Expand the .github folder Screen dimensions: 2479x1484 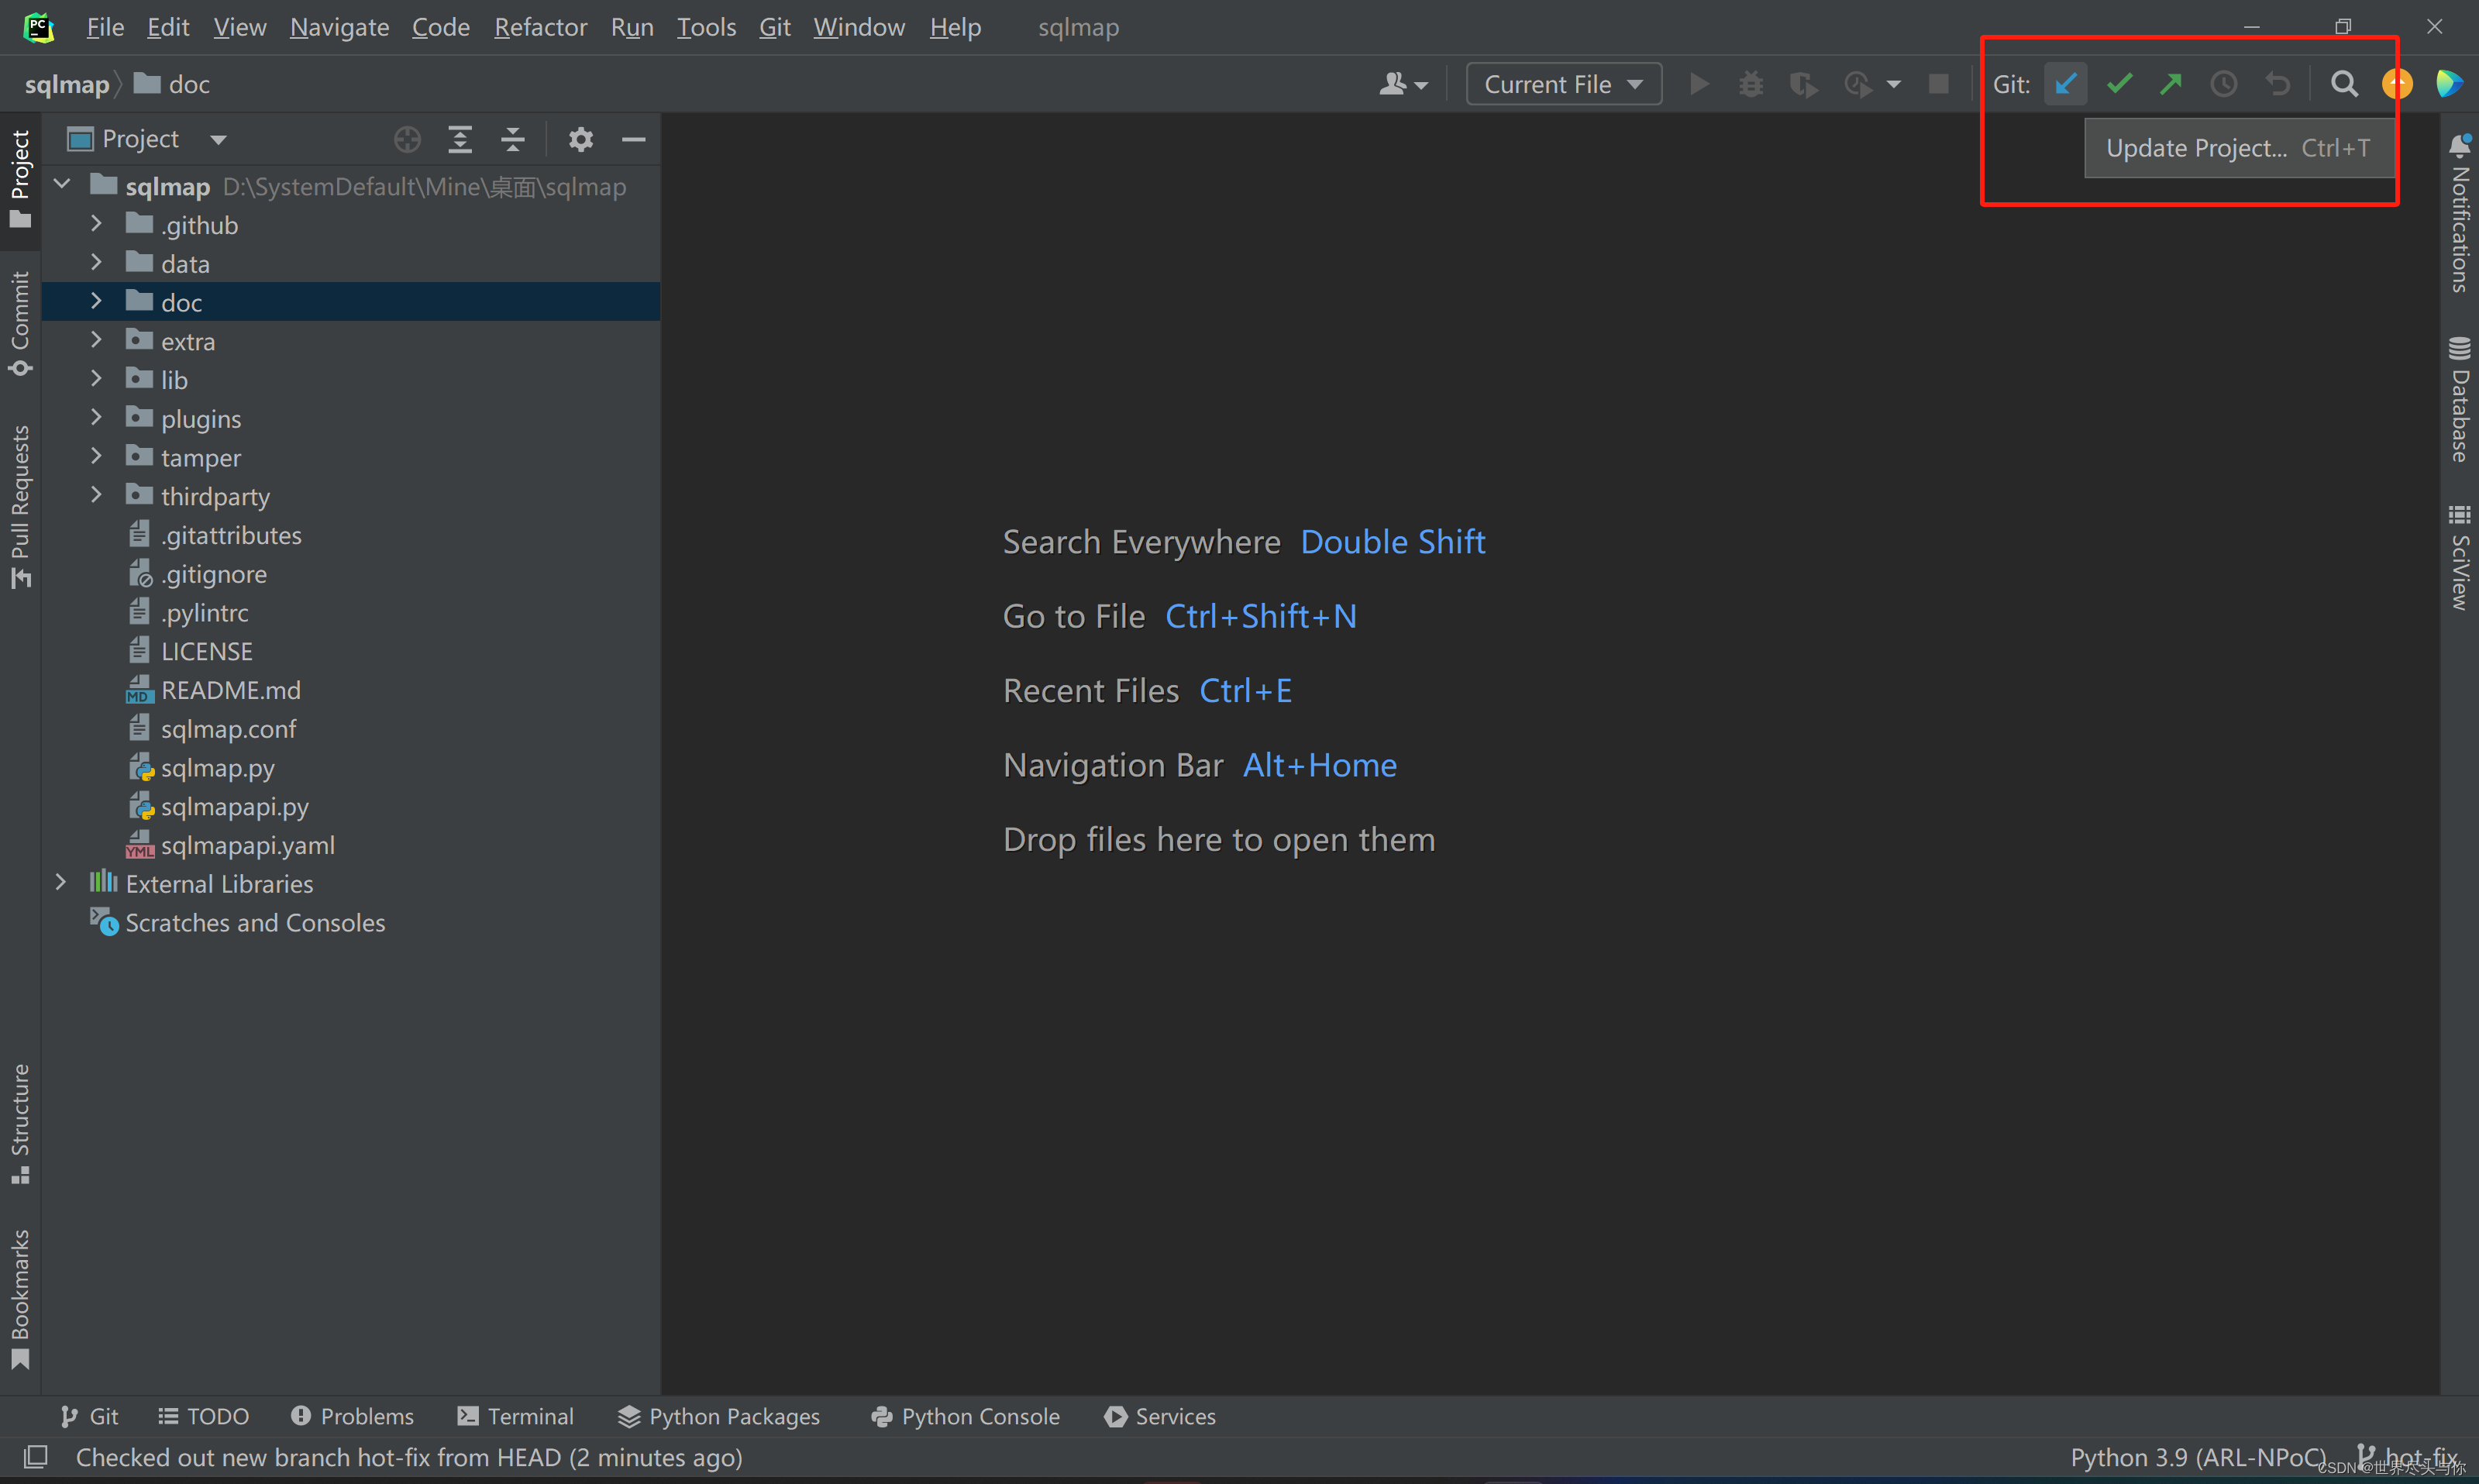click(x=96, y=224)
